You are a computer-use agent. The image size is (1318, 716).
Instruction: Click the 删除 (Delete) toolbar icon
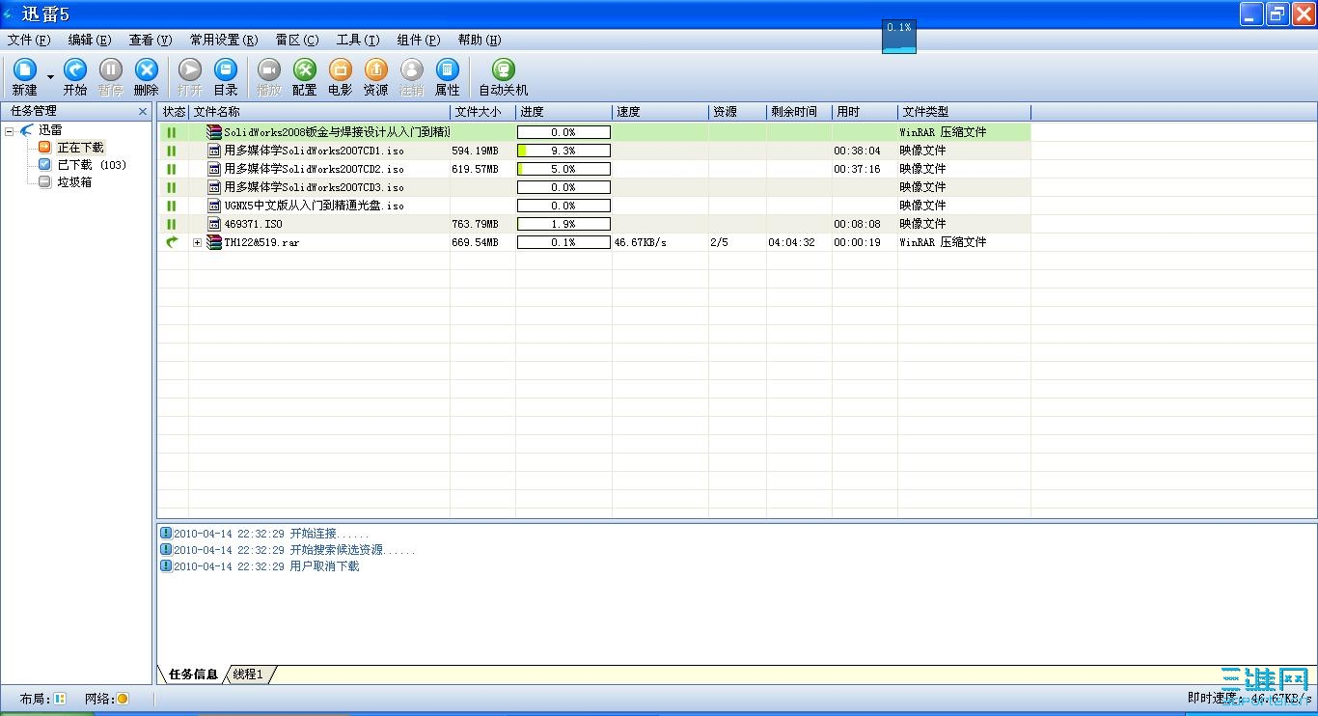147,69
